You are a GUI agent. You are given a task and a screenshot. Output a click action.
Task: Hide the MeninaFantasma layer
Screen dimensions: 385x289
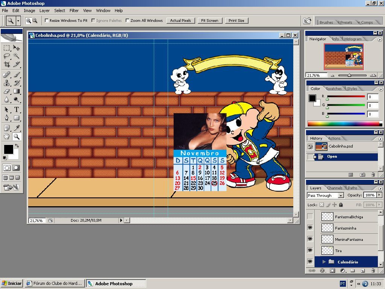click(x=310, y=239)
